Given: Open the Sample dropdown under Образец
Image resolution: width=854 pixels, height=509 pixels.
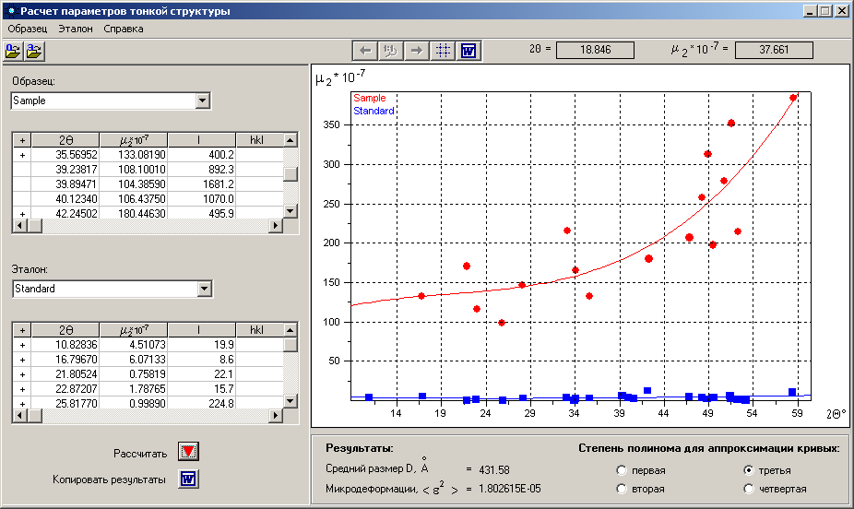Looking at the screenshot, I should click(x=203, y=101).
